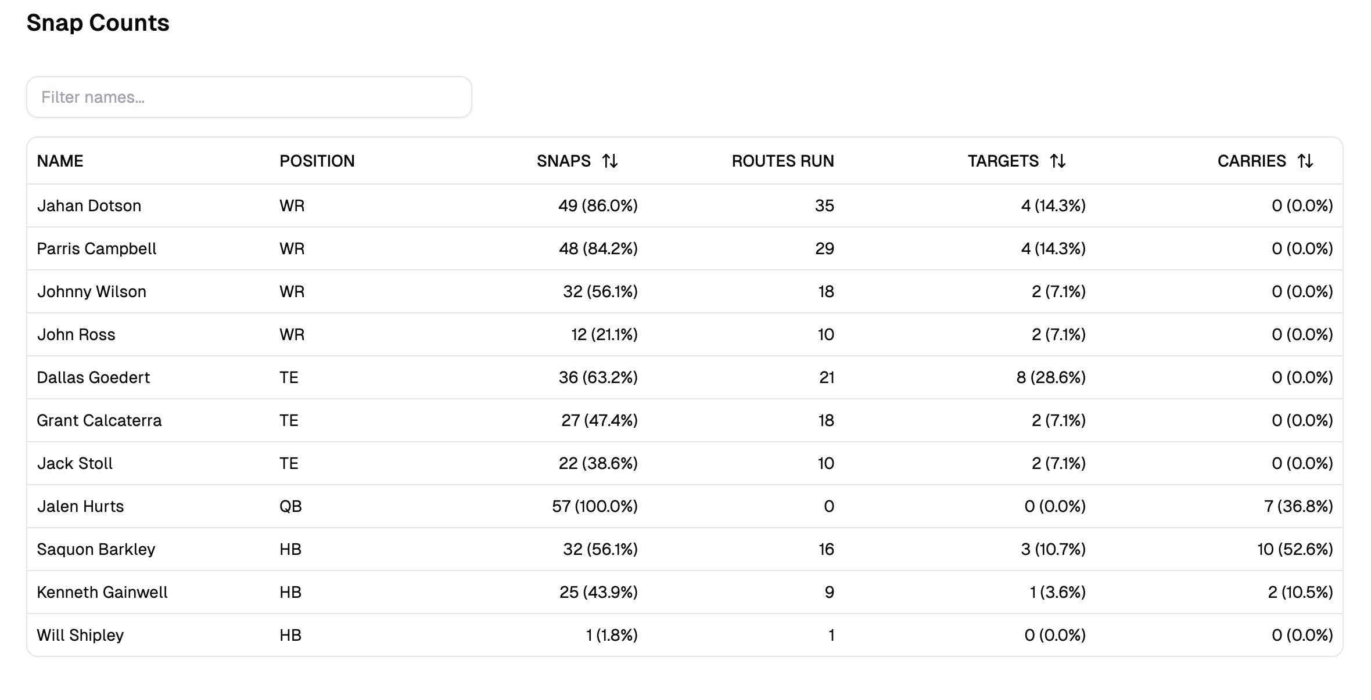Click Saquon Barkley's HB position cell
Screen dimensions: 1371x700
tap(290, 549)
